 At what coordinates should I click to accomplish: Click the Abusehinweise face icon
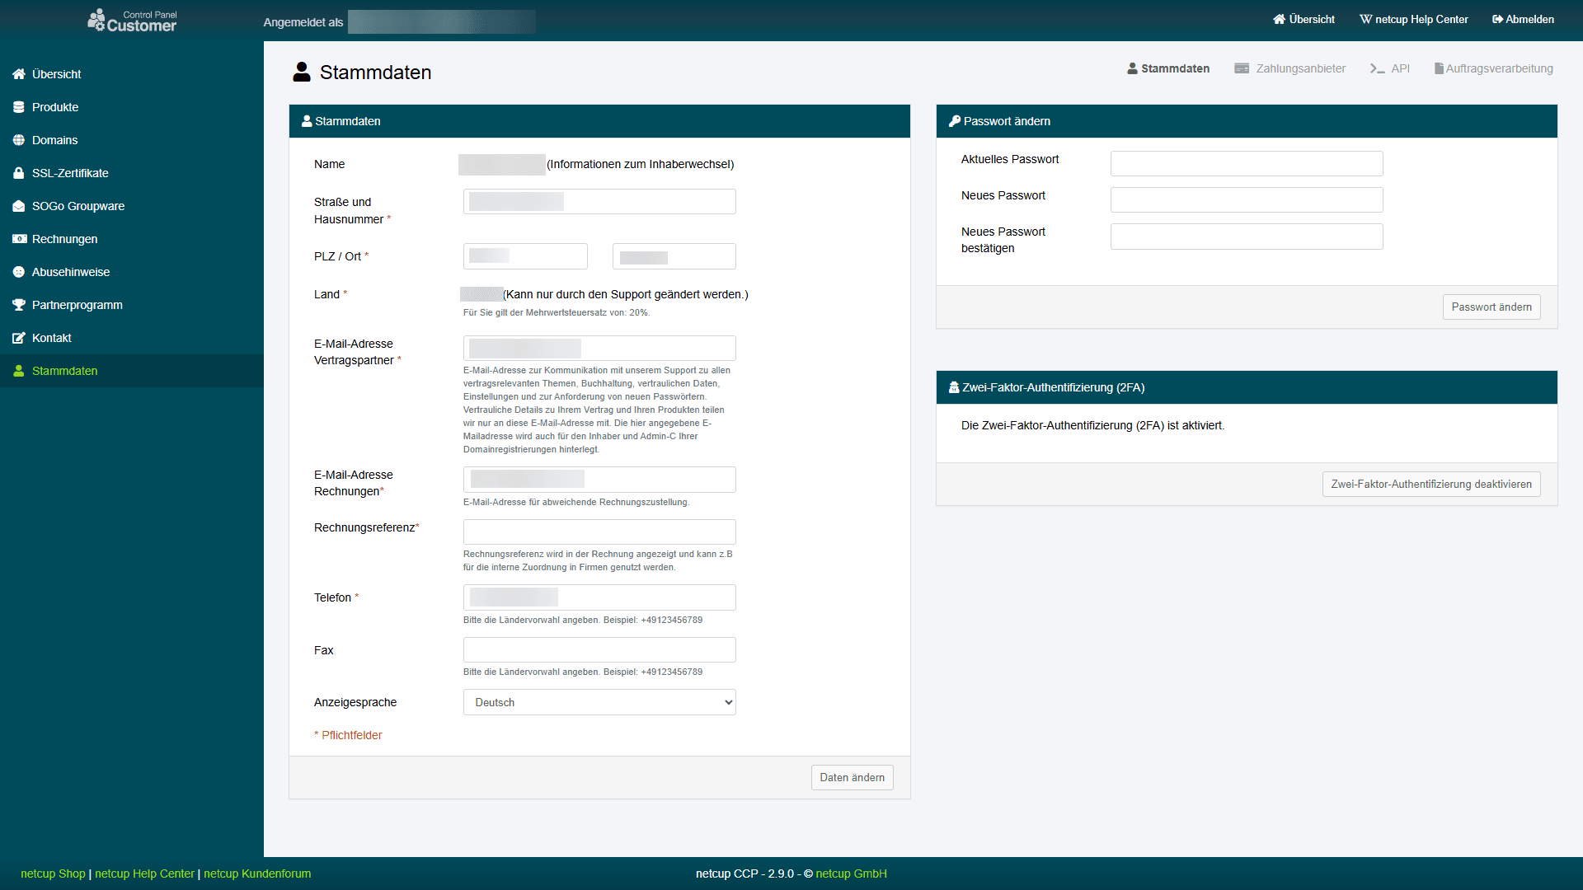click(x=19, y=272)
